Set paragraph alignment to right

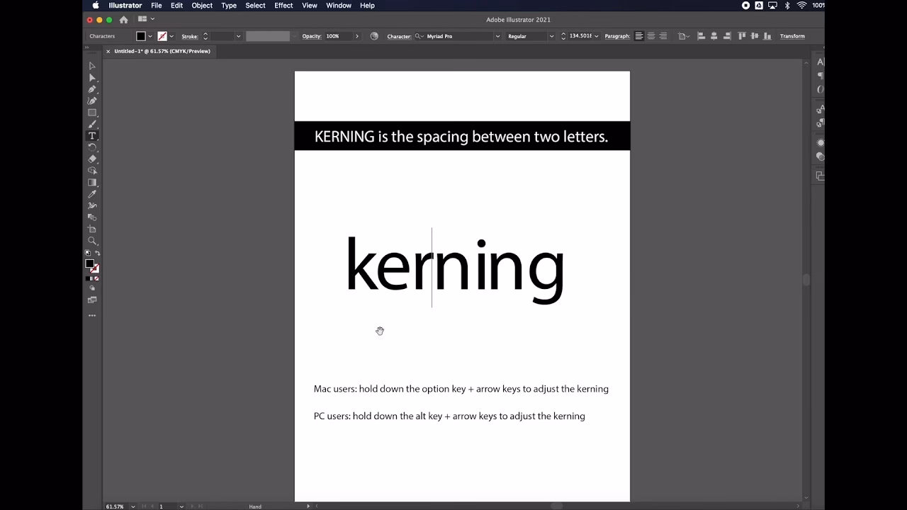point(663,36)
